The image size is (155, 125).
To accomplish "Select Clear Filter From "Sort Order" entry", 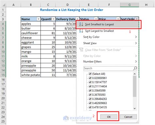I will coord(107,50).
